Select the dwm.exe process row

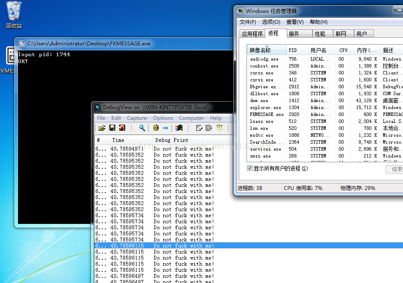pos(325,100)
